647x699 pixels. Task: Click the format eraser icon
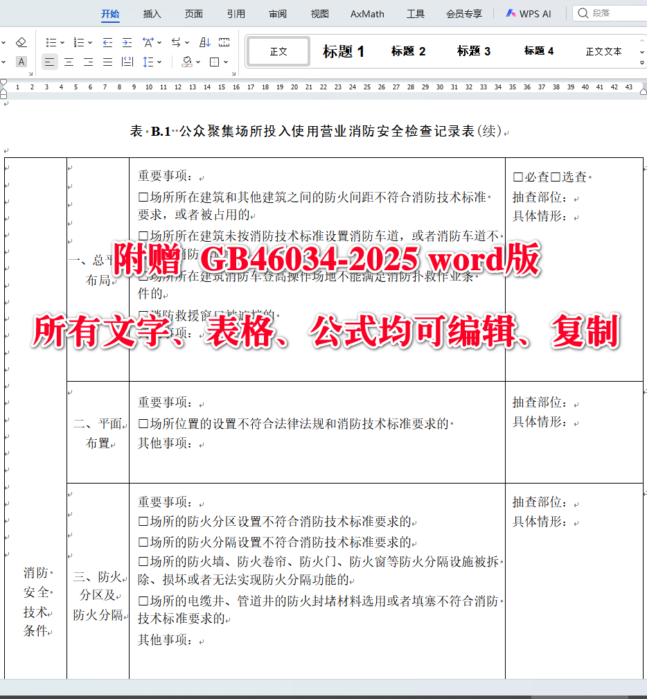[x=21, y=42]
